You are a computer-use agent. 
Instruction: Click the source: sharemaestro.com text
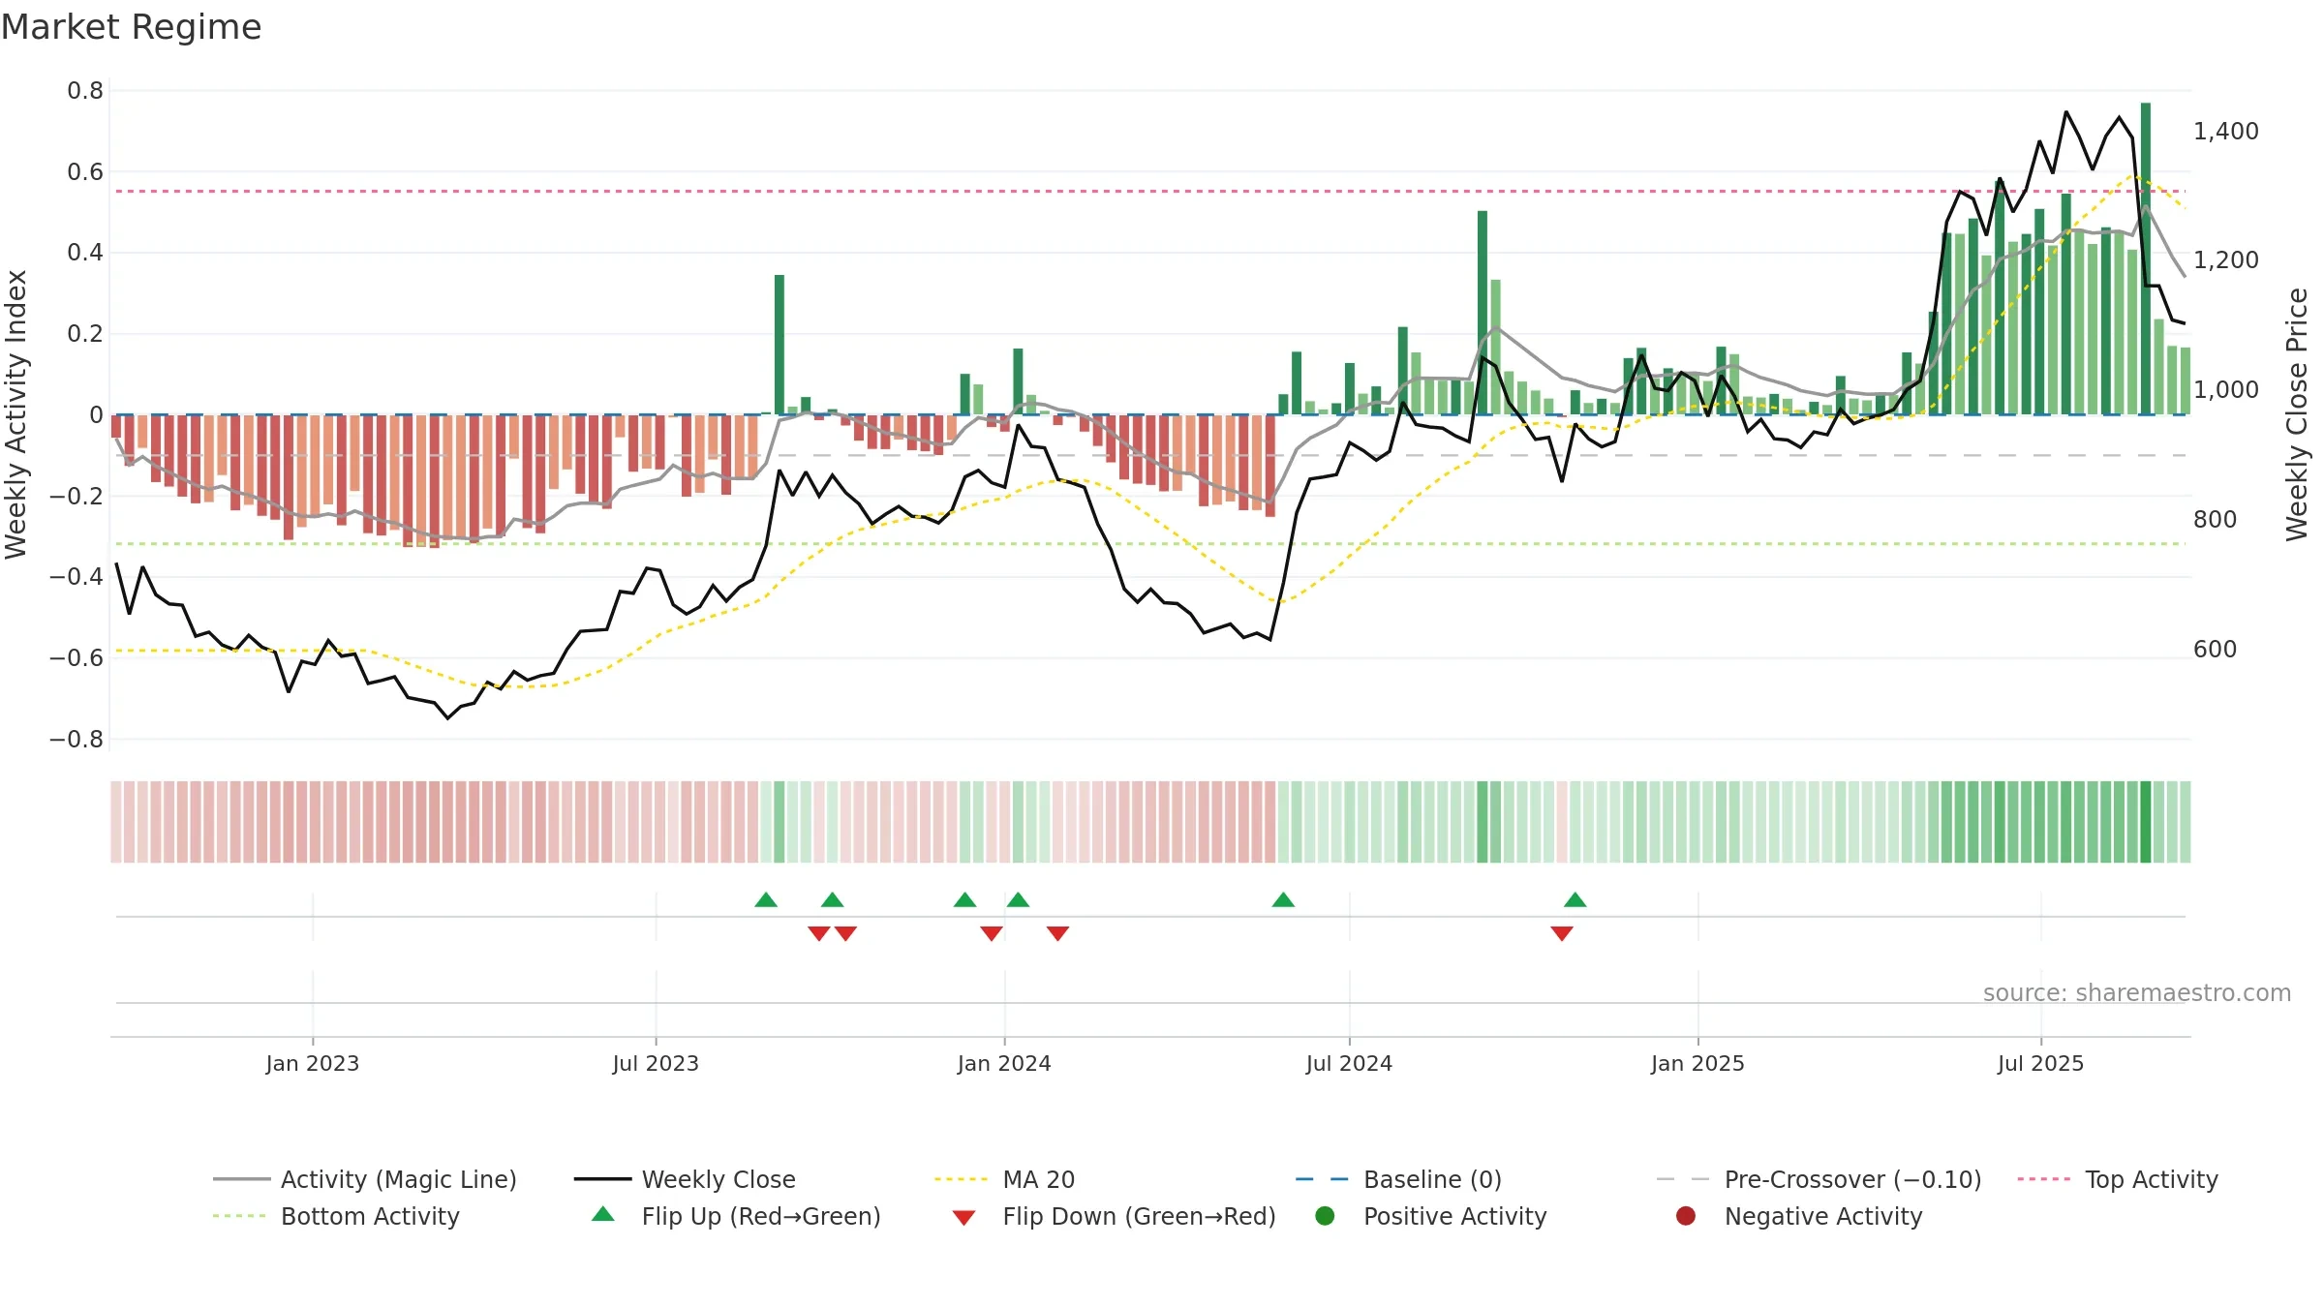[2137, 992]
